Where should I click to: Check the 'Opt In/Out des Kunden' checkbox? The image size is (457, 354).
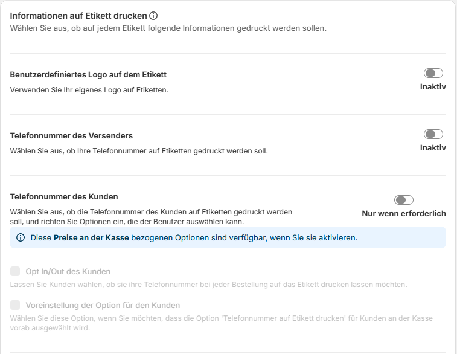point(15,271)
